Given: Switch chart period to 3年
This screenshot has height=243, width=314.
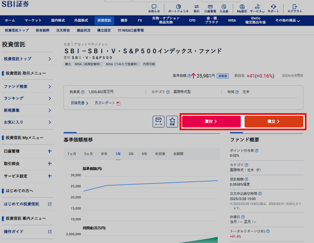Looking at the screenshot, I should pos(131,154).
